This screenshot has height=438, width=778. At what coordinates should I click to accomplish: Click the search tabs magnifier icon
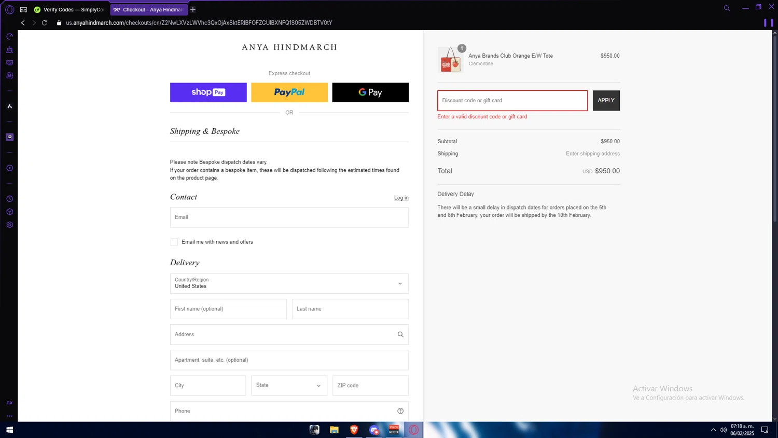pyautogui.click(x=727, y=8)
